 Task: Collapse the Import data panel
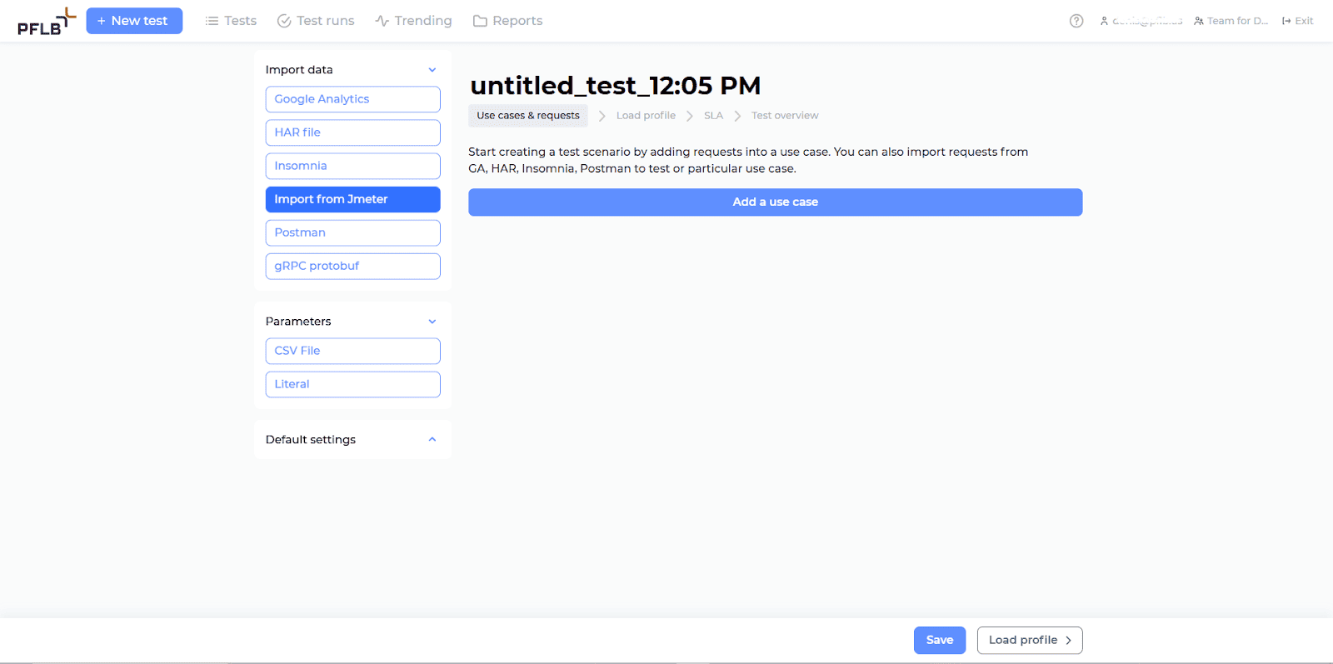[432, 70]
